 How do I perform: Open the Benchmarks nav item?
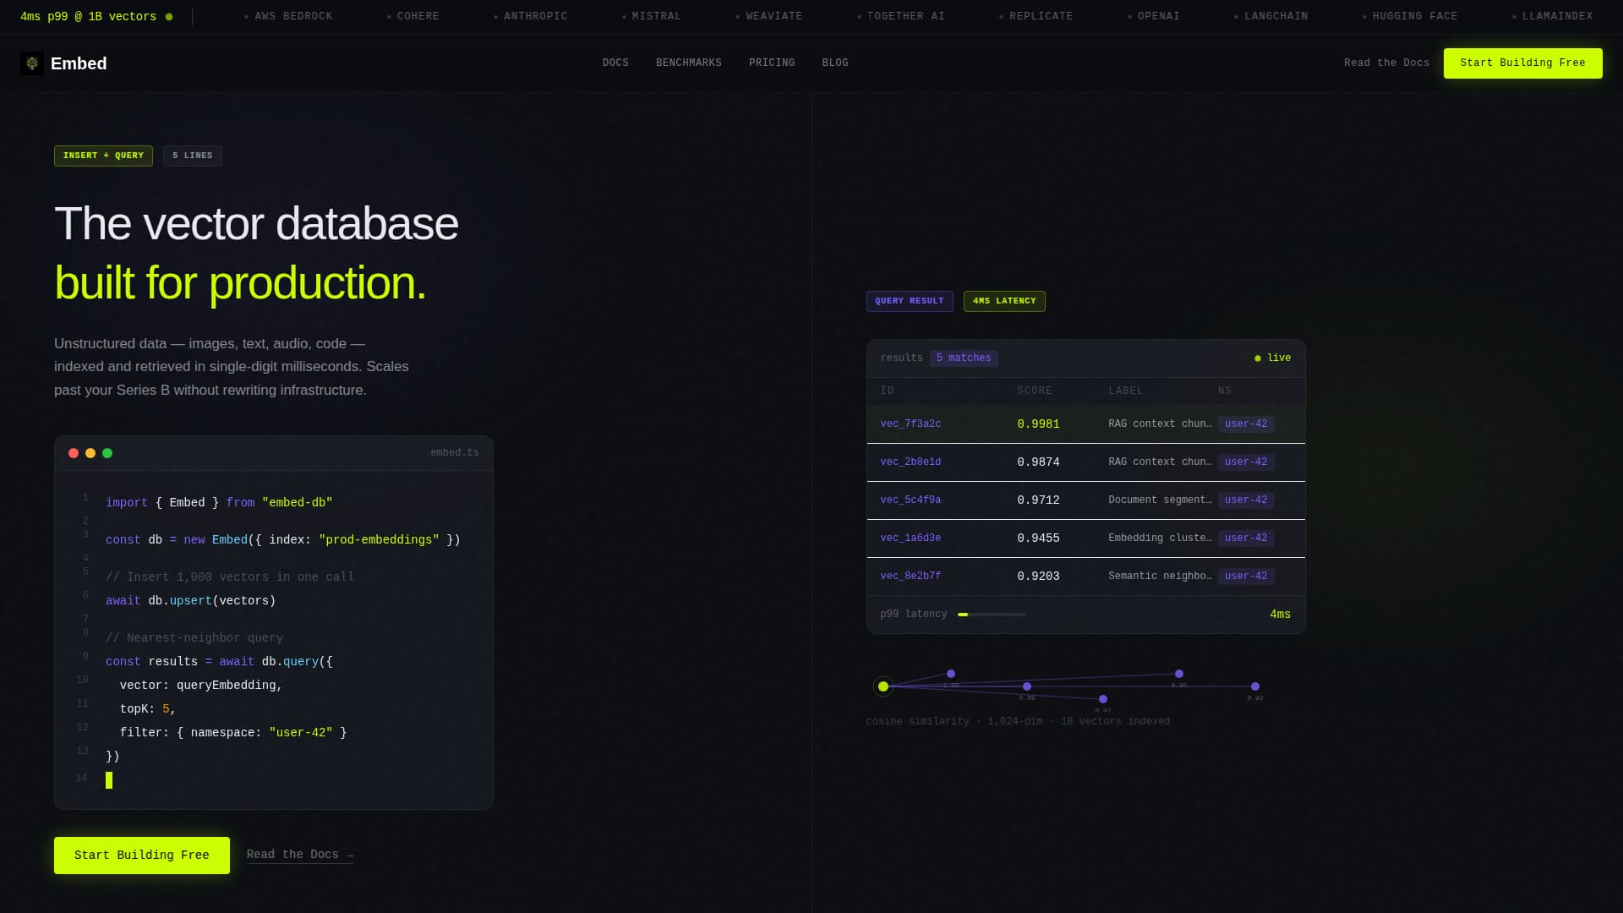tap(689, 63)
